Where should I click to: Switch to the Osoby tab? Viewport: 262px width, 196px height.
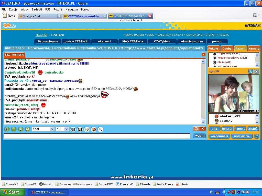pyautogui.click(x=227, y=48)
